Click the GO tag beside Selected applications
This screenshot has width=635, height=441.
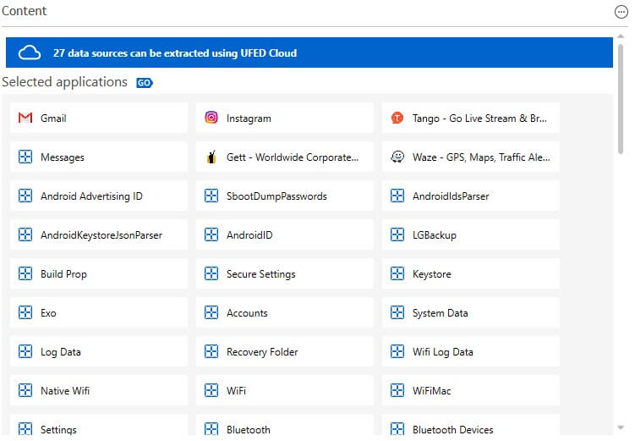click(x=145, y=83)
